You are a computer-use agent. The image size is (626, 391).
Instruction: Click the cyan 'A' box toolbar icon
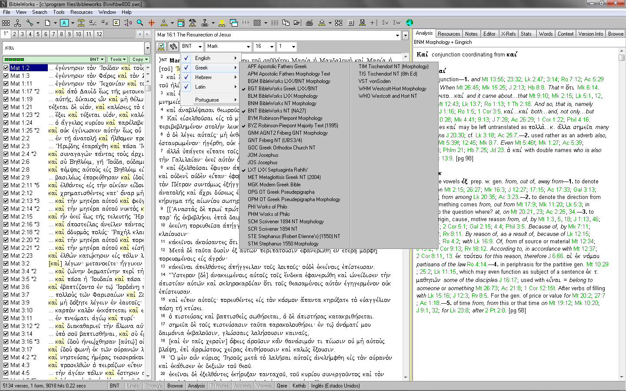(x=64, y=23)
